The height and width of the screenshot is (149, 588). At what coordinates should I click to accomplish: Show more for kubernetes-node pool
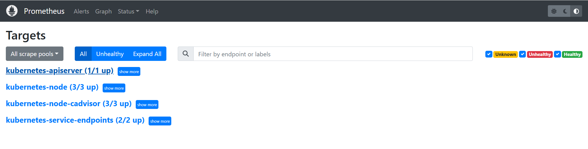[114, 88]
